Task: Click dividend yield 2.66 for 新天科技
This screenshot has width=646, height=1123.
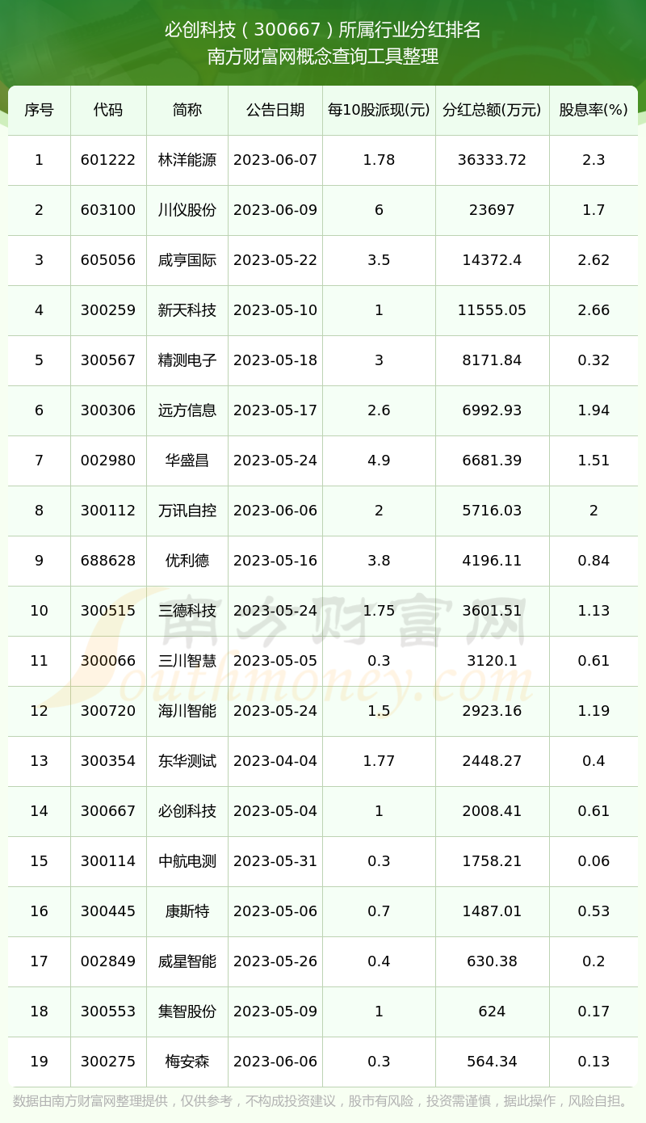Action: pyautogui.click(x=594, y=310)
